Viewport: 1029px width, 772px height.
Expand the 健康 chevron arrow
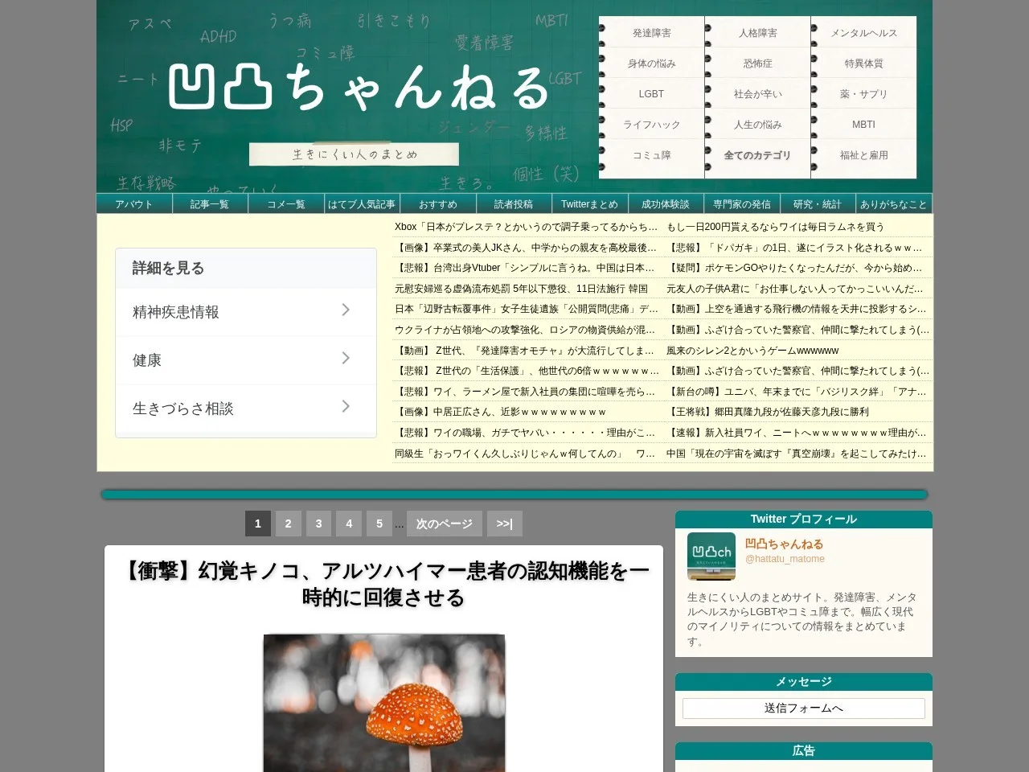coord(346,359)
